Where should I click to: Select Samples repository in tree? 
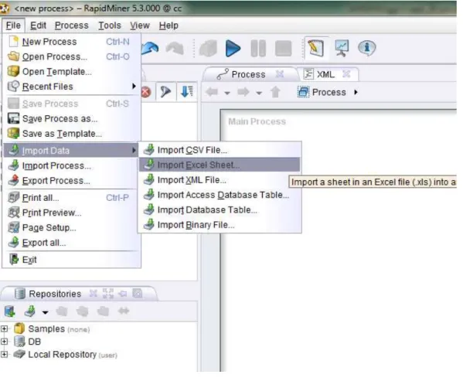point(52,328)
